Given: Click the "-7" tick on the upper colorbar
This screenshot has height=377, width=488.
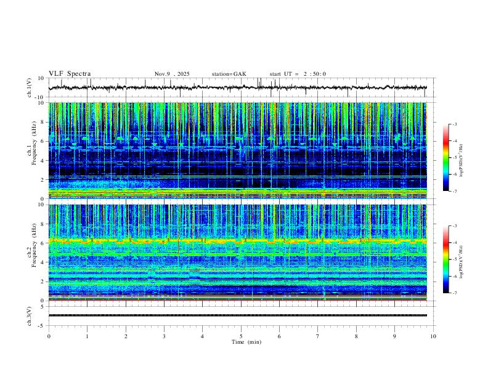Looking at the screenshot, I should tap(454, 191).
